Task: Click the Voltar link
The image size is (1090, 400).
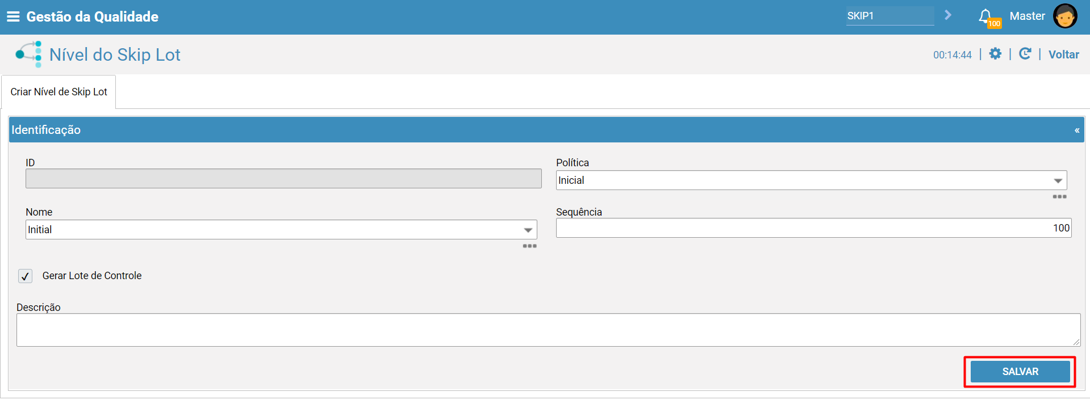Action: tap(1063, 54)
